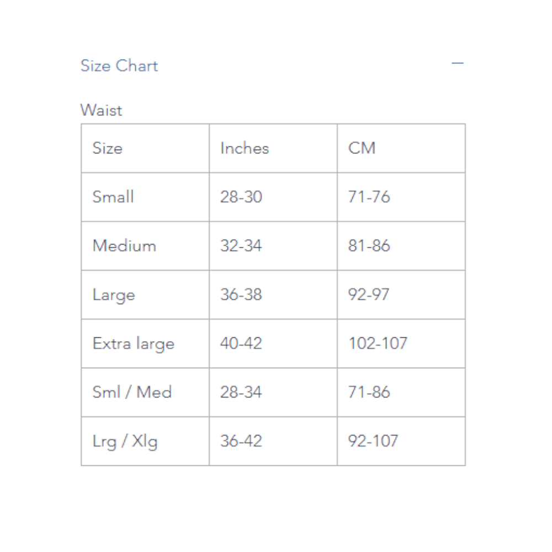Screen dimensions: 552x552
Task: Select the Inches column header
Action: coord(245,148)
